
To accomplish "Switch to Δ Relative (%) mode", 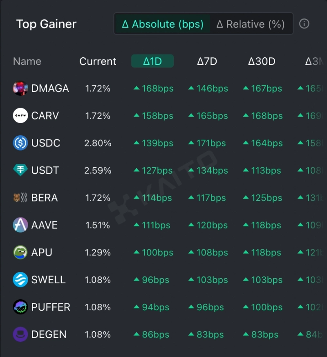I will click(x=251, y=24).
